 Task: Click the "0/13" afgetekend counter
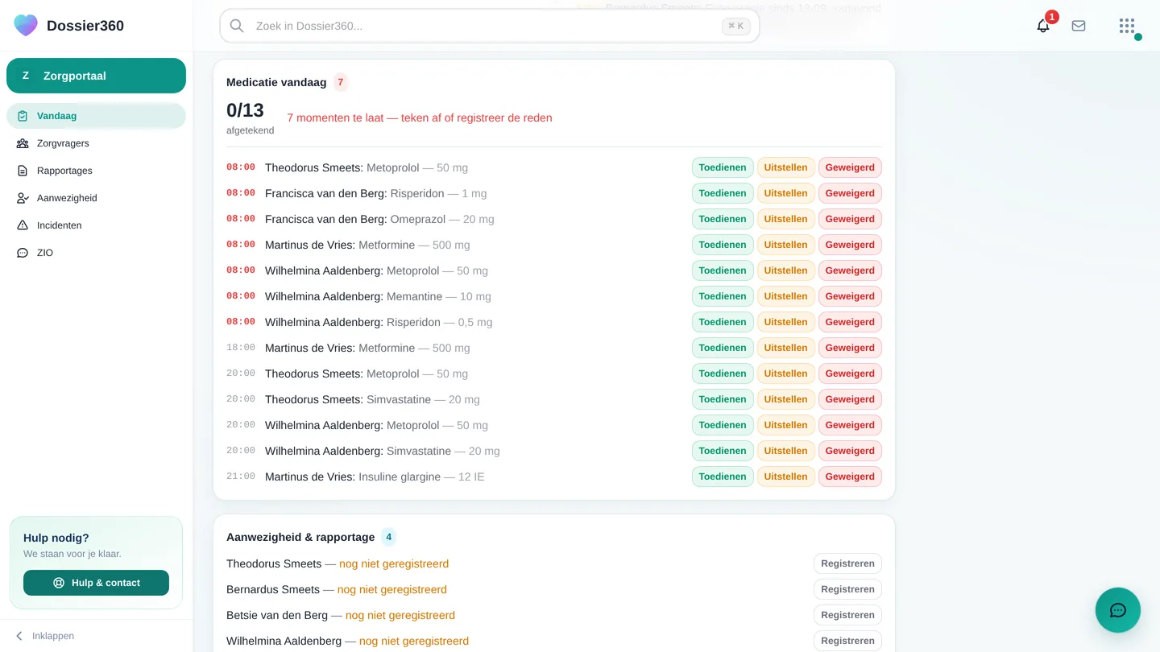pyautogui.click(x=245, y=110)
